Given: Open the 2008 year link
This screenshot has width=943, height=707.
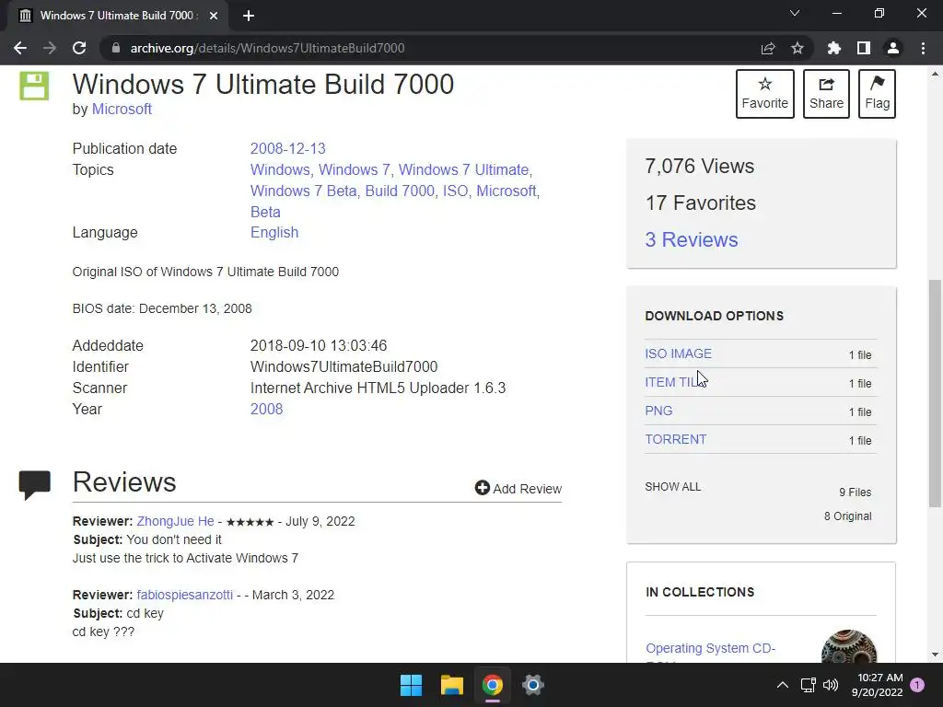Looking at the screenshot, I should point(266,409).
